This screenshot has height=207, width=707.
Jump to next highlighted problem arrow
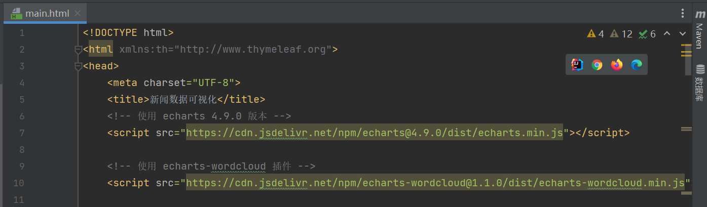tap(683, 34)
